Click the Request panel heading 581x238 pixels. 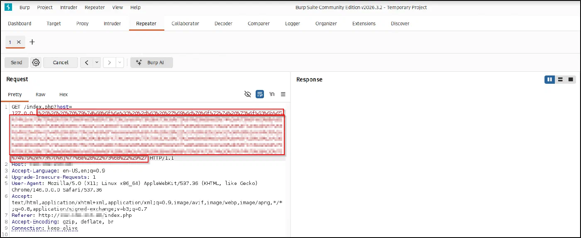pos(17,79)
